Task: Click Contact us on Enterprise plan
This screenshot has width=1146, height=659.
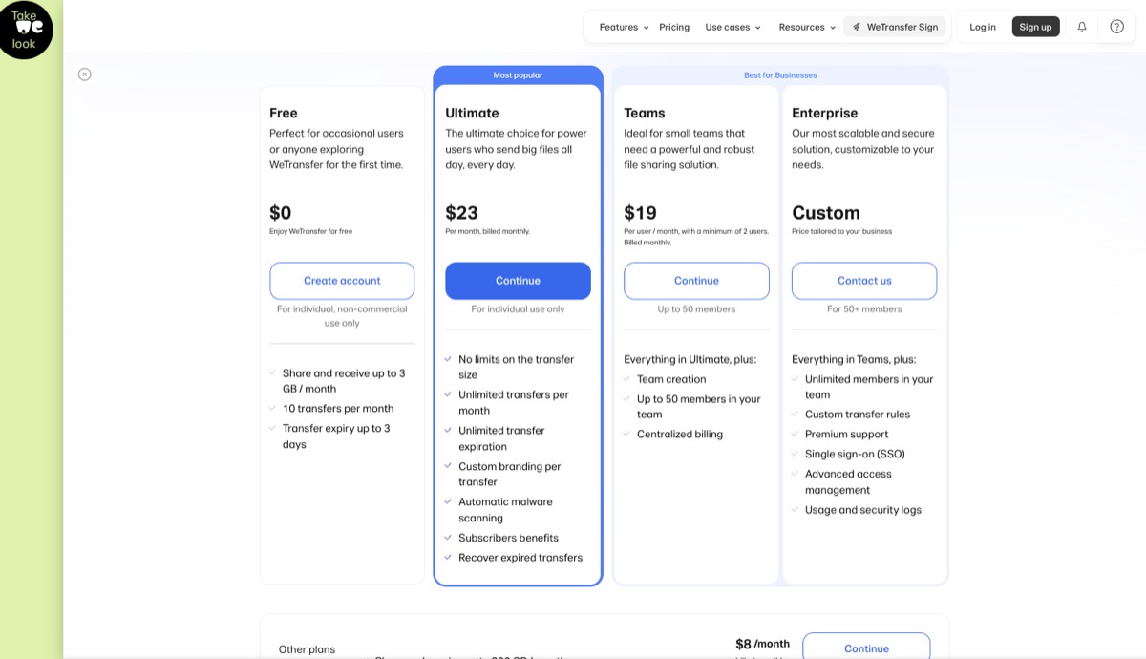Action: click(x=864, y=281)
